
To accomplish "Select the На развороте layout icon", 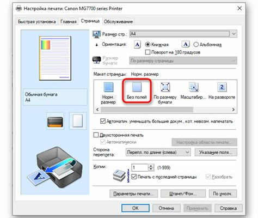I will (x=222, y=87).
